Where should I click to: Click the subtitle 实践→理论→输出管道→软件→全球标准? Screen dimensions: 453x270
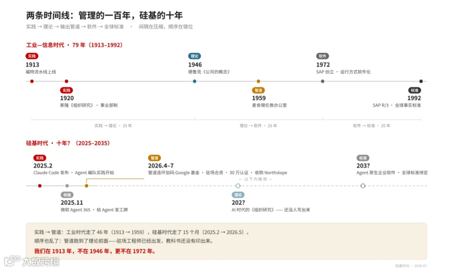[x=75, y=27]
